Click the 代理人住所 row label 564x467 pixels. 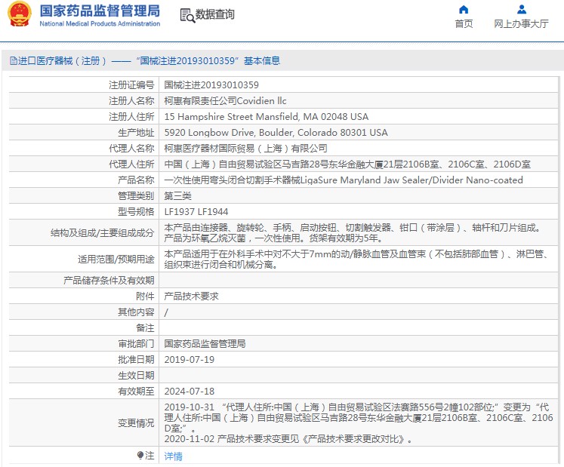tap(131, 164)
